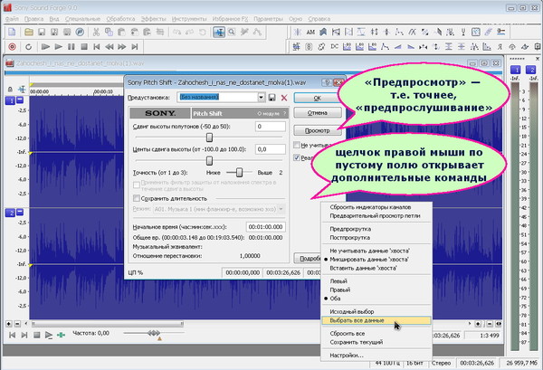The height and width of the screenshot is (370, 543).
Task: Click the Open folder icon
Action: [29, 33]
